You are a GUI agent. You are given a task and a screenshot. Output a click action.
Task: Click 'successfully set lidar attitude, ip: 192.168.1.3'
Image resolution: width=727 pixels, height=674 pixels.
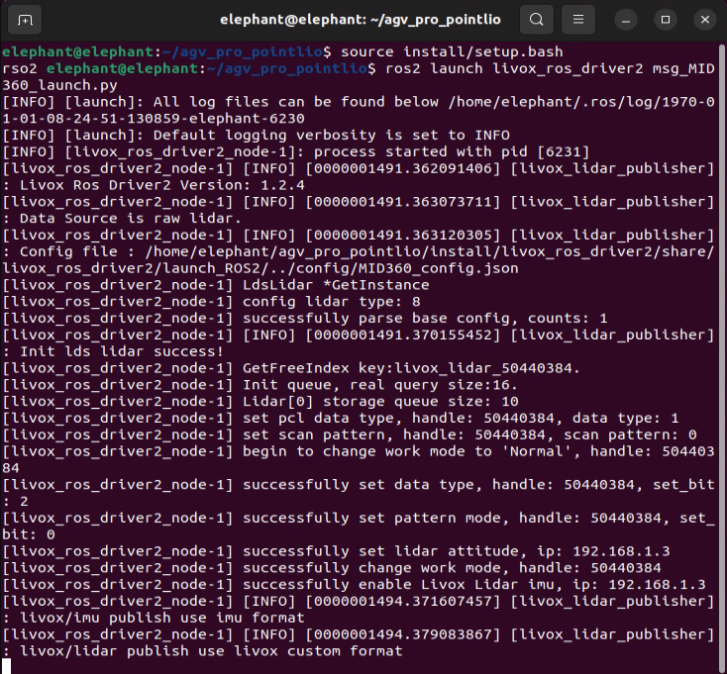[457, 551]
